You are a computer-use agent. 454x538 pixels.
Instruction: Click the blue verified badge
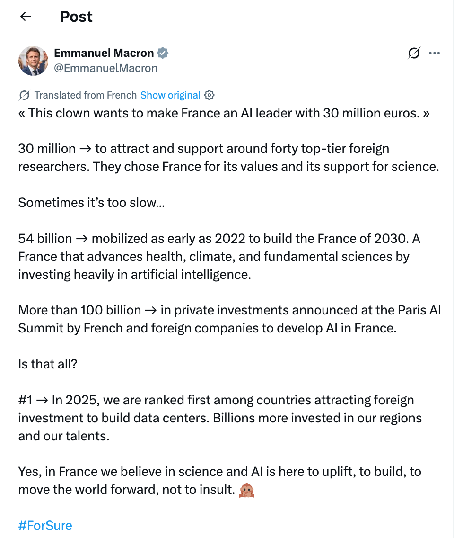tap(163, 53)
